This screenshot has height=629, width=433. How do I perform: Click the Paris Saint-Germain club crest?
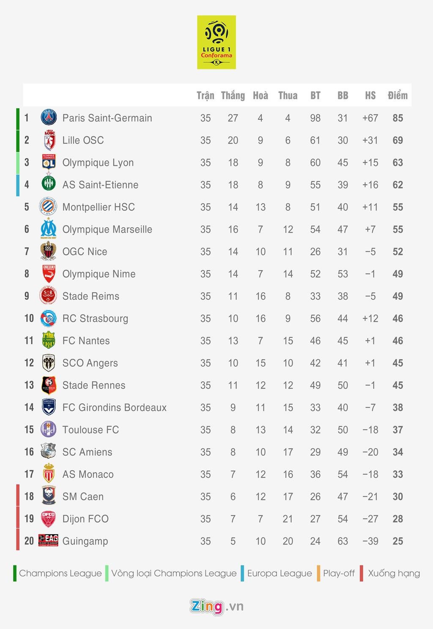click(x=49, y=118)
